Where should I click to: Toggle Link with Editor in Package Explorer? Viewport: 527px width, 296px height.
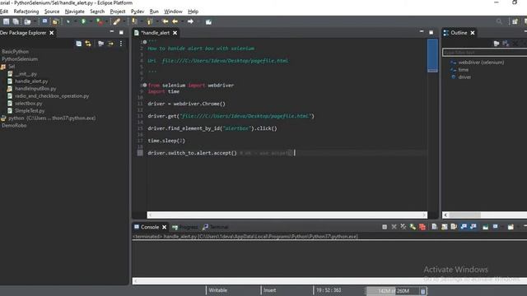click(88, 44)
